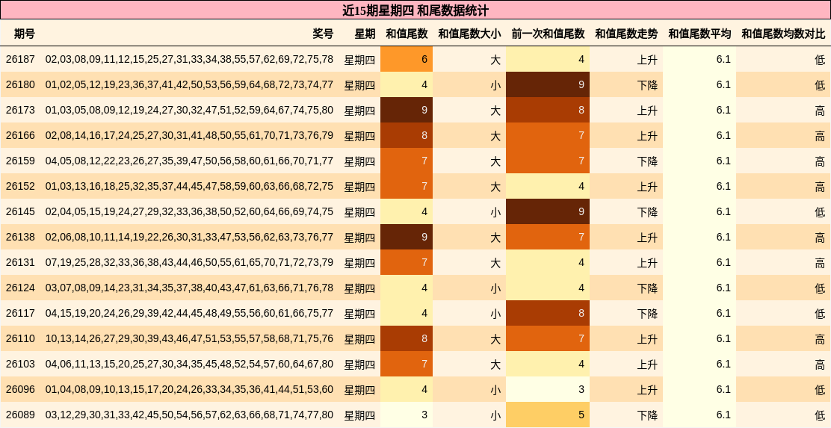Click the orange 和值尾数 cell 6 in row 26187
Image resolution: width=831 pixels, height=428 pixels.
(x=407, y=59)
